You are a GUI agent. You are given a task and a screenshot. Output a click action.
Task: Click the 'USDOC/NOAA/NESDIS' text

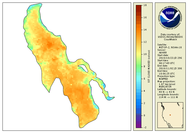click(x=170, y=37)
